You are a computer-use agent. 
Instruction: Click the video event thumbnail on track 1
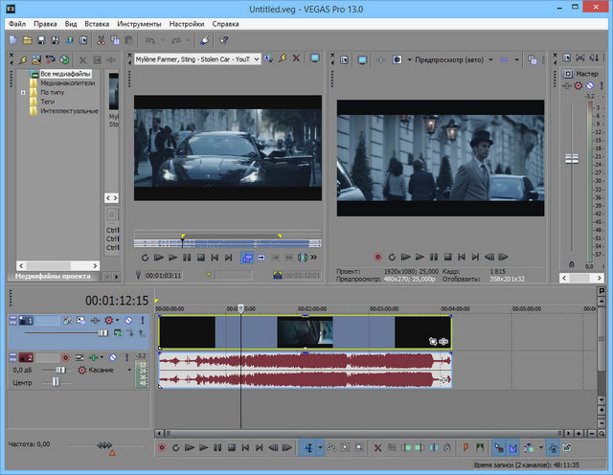tap(305, 332)
